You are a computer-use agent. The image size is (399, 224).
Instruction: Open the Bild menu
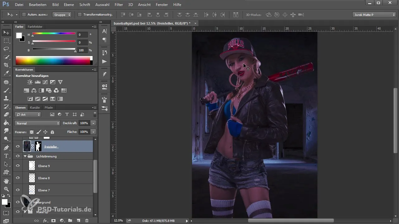click(x=55, y=5)
